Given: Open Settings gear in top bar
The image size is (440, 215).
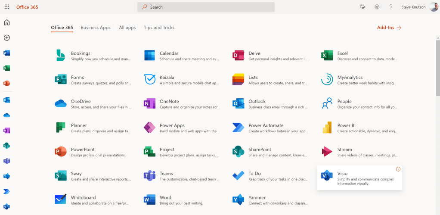Looking at the screenshot, I should [377, 7].
